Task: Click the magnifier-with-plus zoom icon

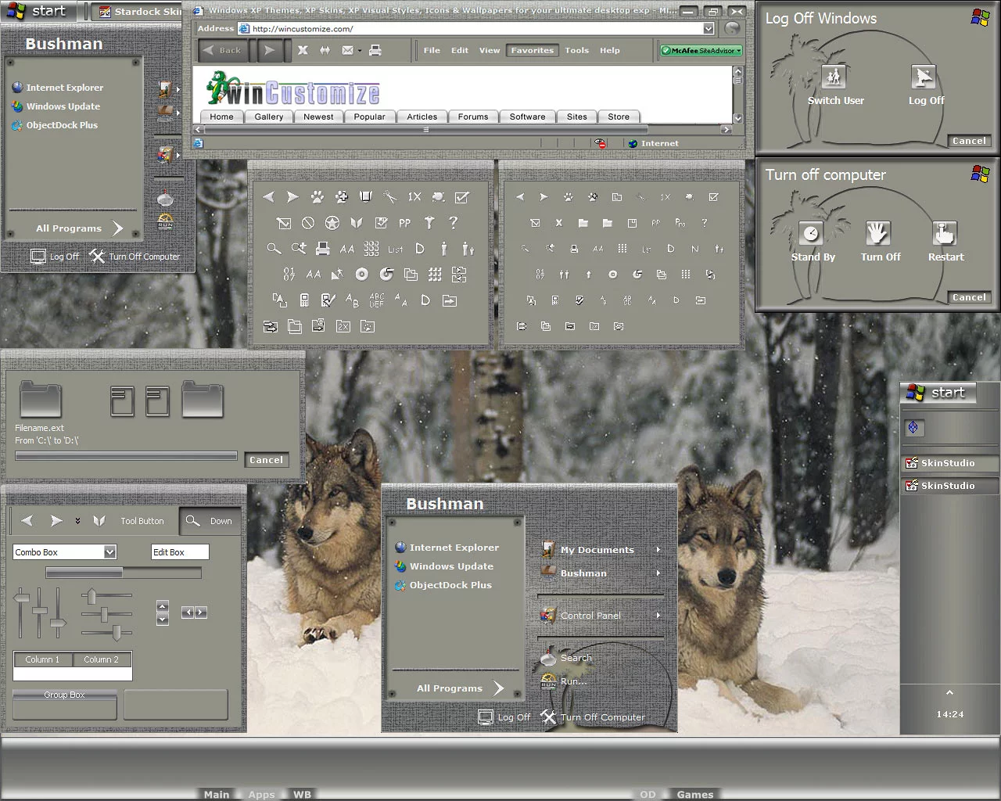Action: click(298, 249)
